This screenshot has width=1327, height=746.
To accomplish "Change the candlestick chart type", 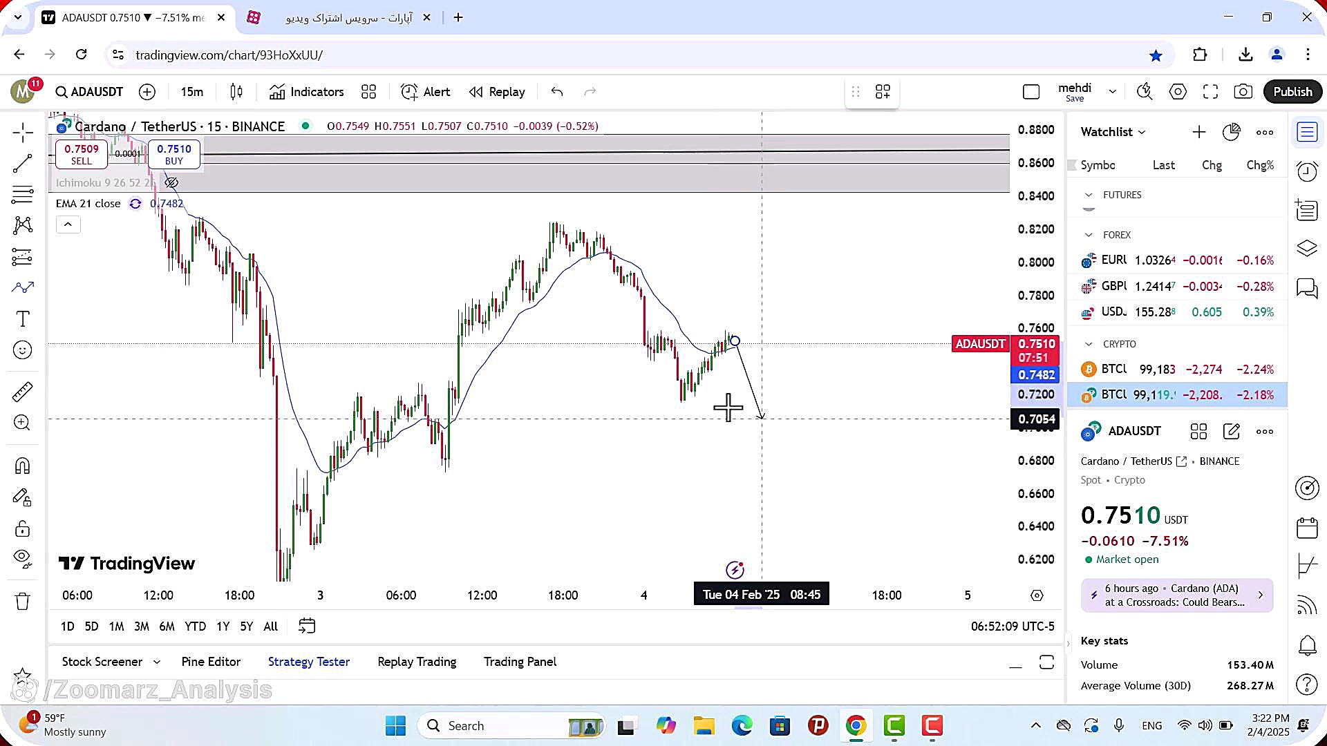I will (x=236, y=92).
